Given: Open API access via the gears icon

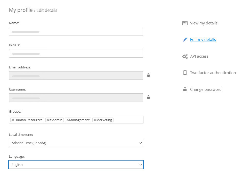Looking at the screenshot, I should click(185, 56).
